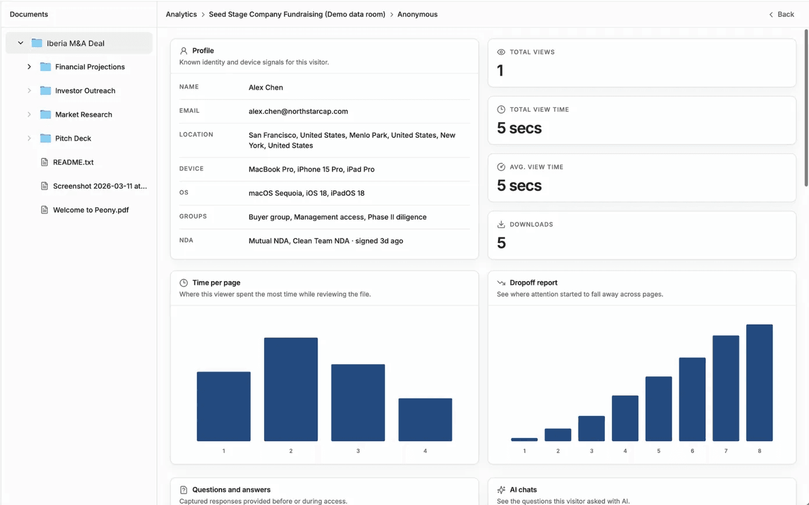
Task: Select the Seed Stage Company Fundraising breadcrumb
Action: click(297, 14)
